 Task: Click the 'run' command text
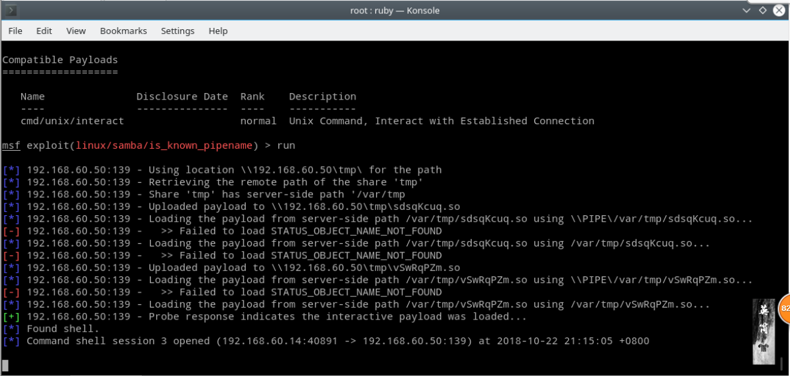pos(286,146)
